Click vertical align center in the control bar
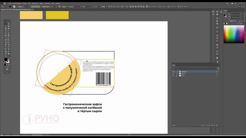The height and width of the screenshot is (138, 246). [141, 7]
